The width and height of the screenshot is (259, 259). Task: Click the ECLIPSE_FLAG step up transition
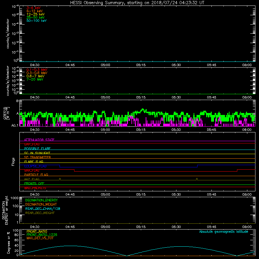[197, 166]
